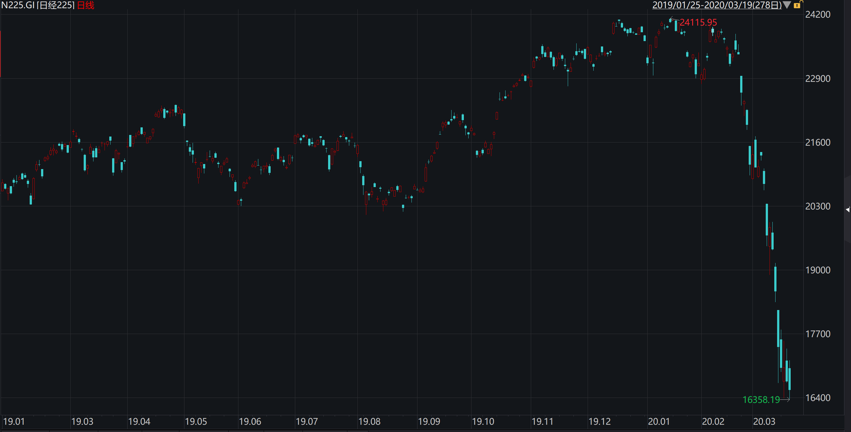The height and width of the screenshot is (432, 851).
Task: Open the date range dropdown triangle
Action: click(x=787, y=5)
